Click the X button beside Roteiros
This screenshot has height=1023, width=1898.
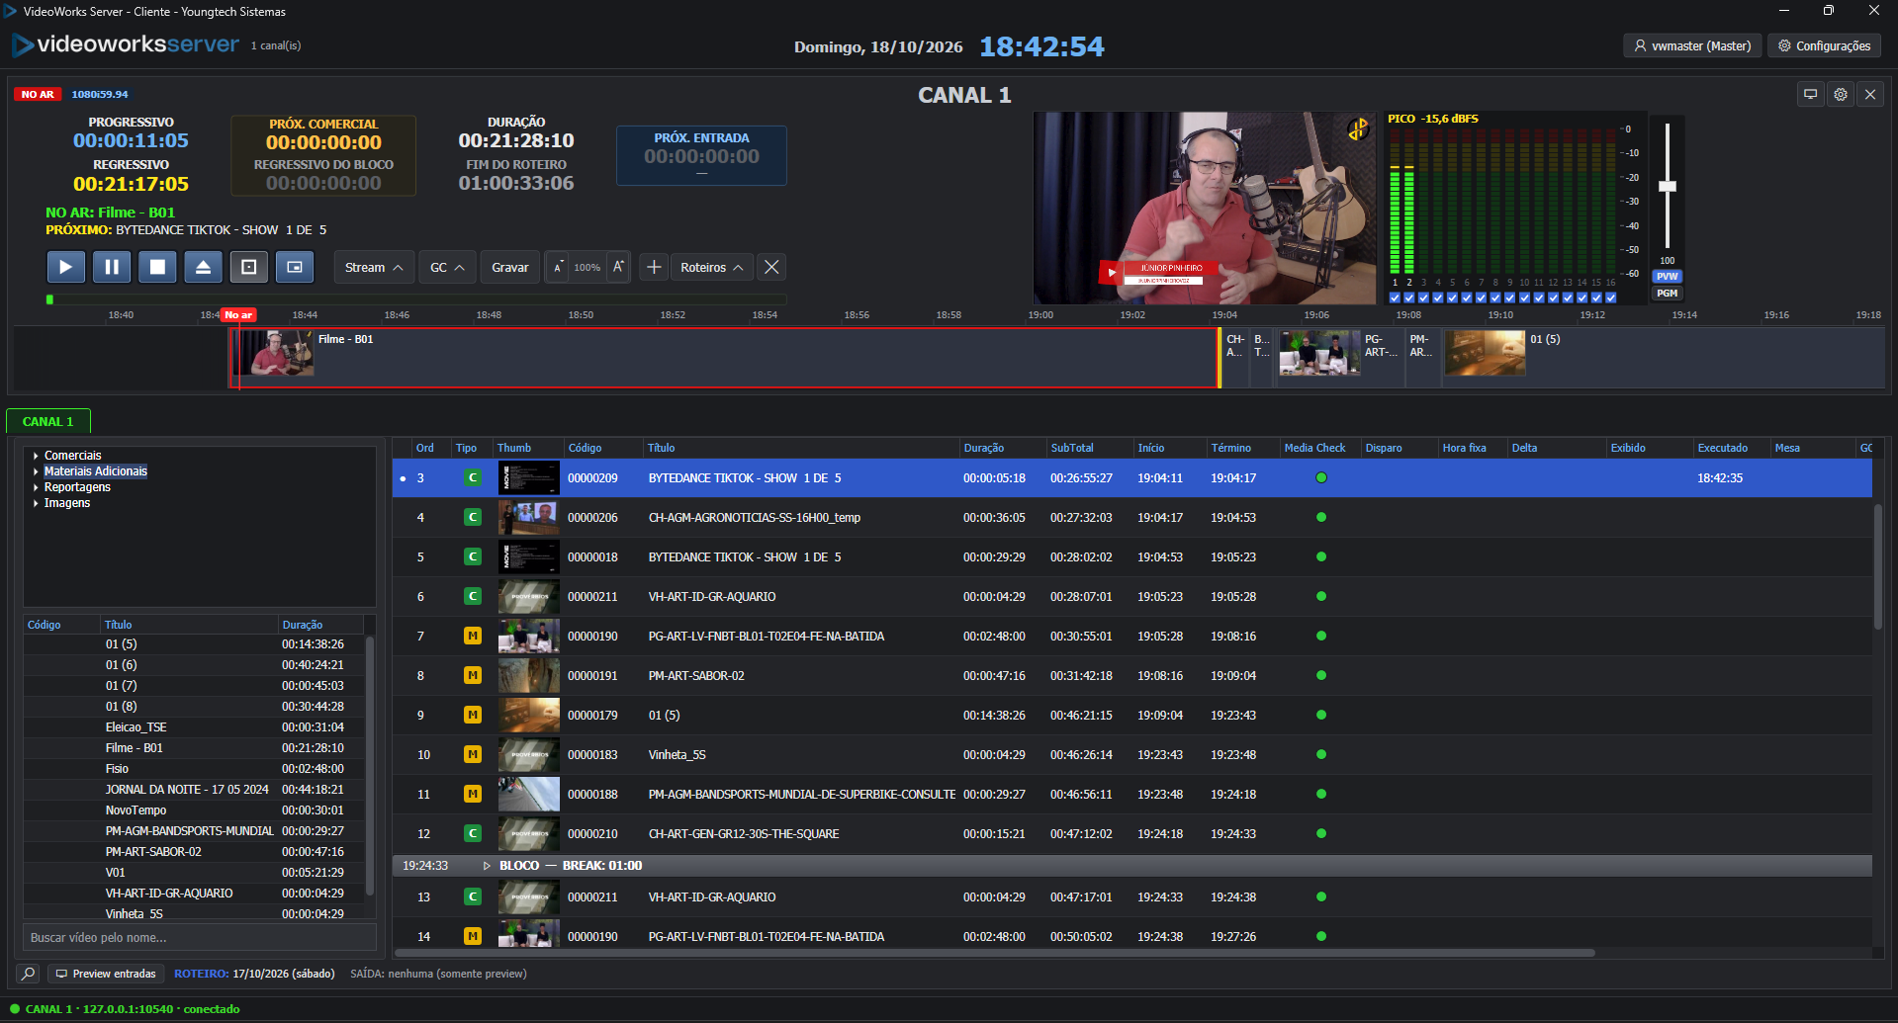(771, 267)
